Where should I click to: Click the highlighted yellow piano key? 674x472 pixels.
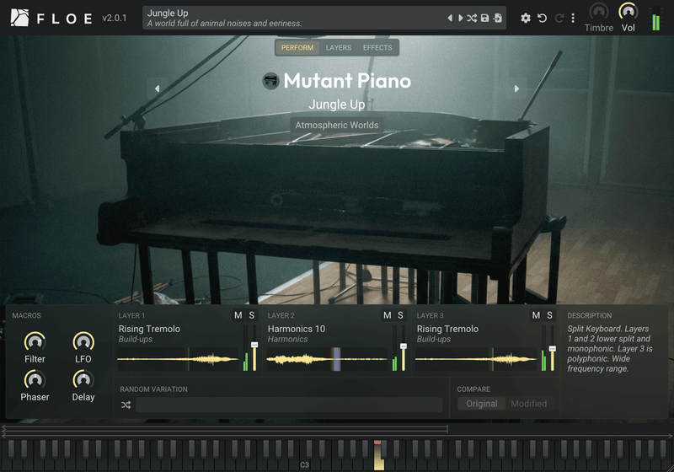point(378,462)
